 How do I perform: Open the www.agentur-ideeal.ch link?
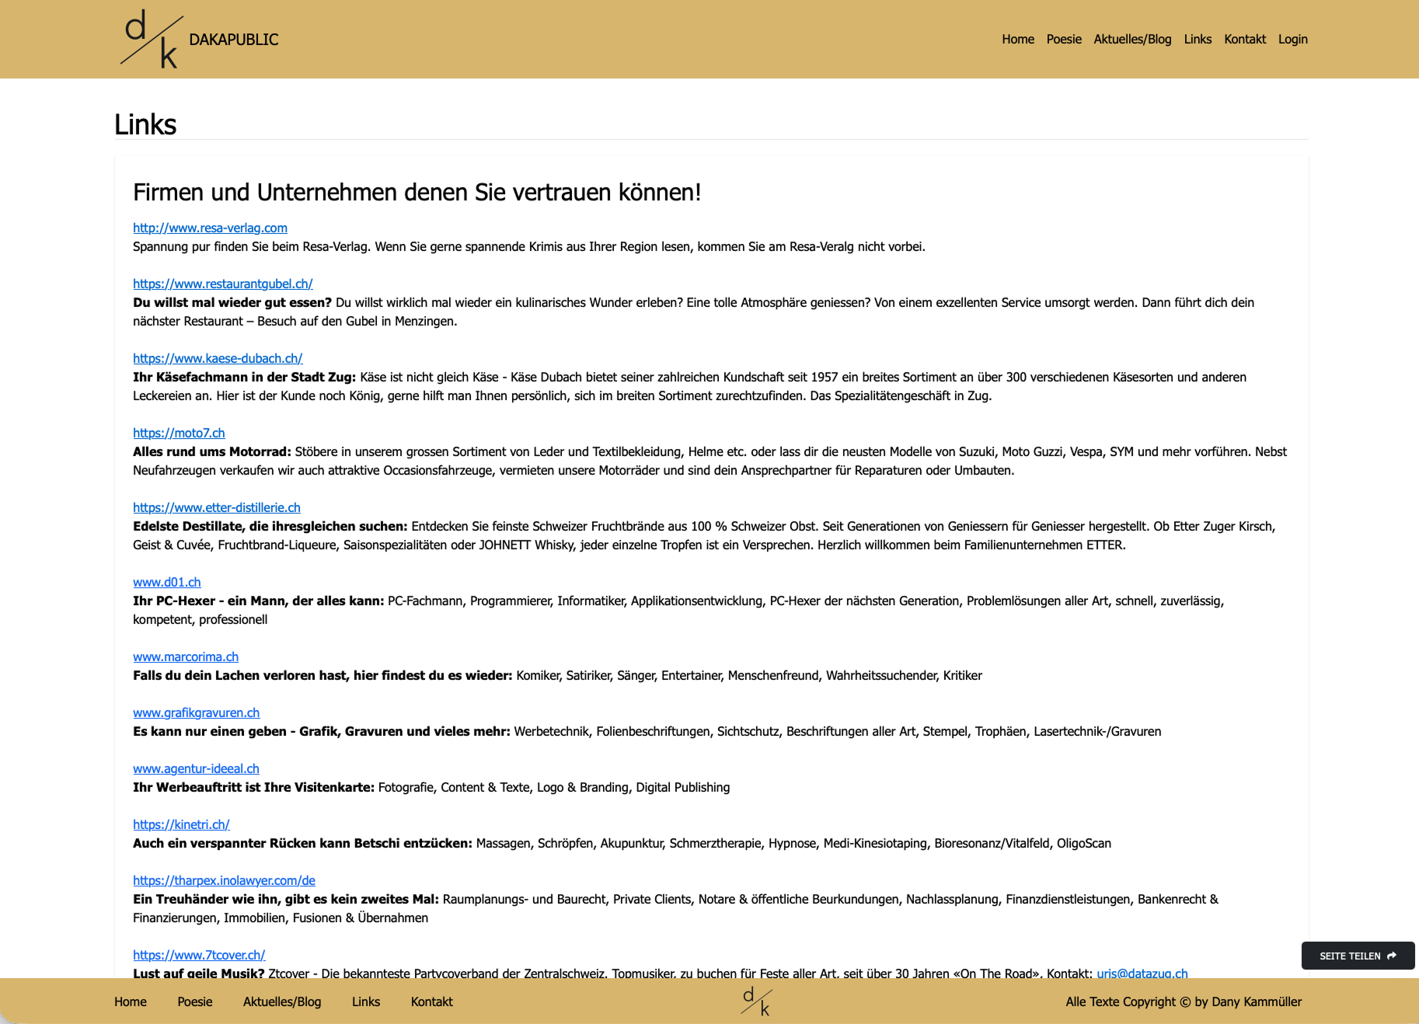[196, 768]
